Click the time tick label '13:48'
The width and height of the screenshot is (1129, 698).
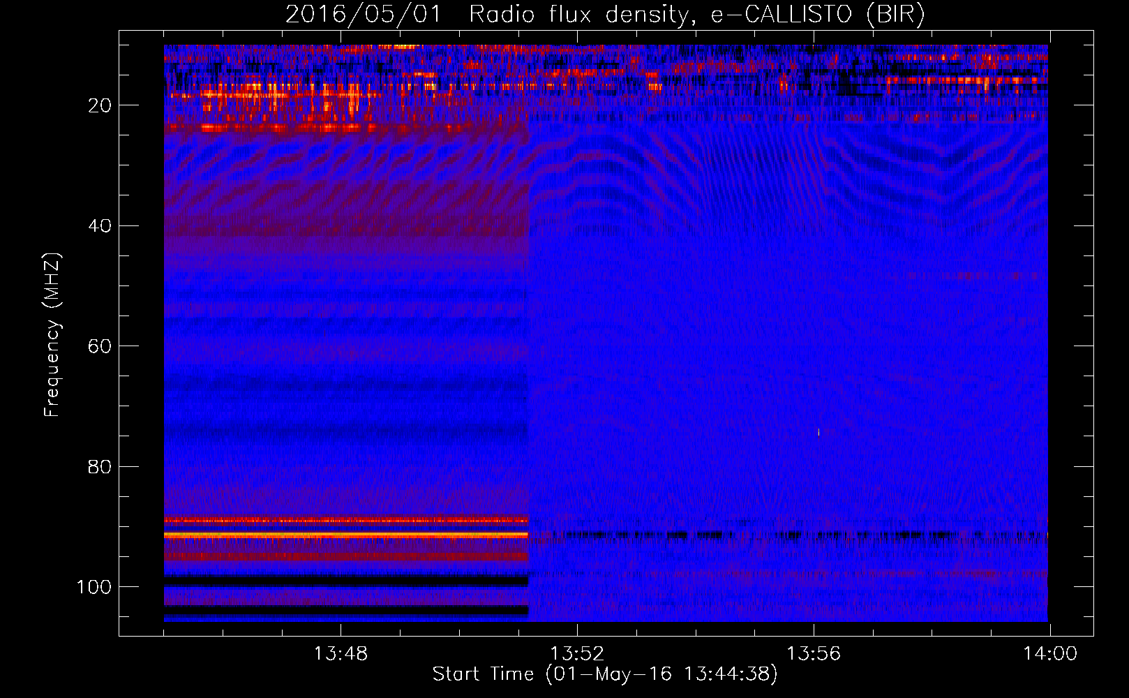341,654
